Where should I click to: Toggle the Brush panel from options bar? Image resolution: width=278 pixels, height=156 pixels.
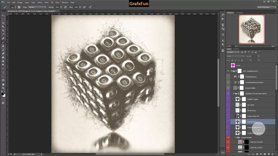point(19,7)
